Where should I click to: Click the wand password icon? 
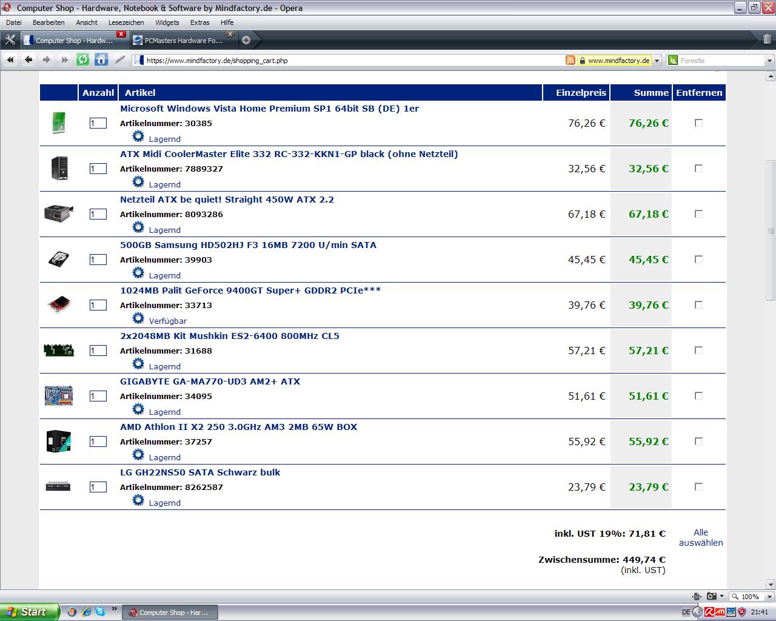click(119, 59)
